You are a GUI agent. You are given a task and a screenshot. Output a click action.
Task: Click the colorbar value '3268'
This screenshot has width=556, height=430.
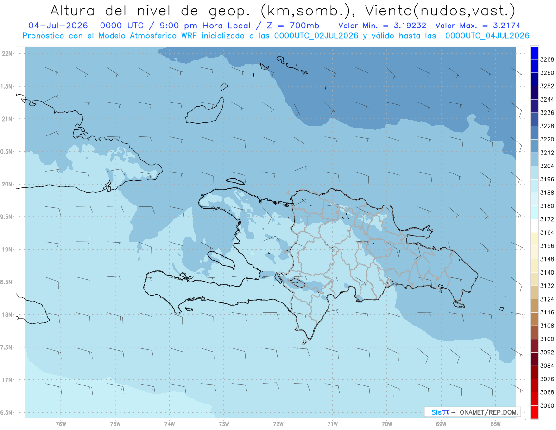[x=547, y=59]
